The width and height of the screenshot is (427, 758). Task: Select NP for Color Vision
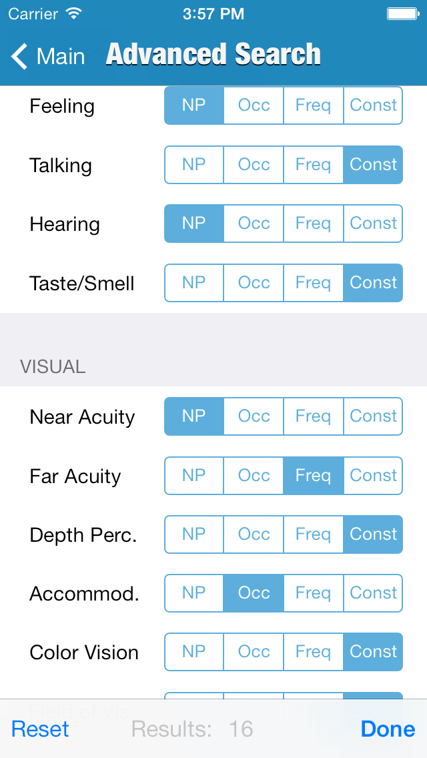tap(194, 652)
